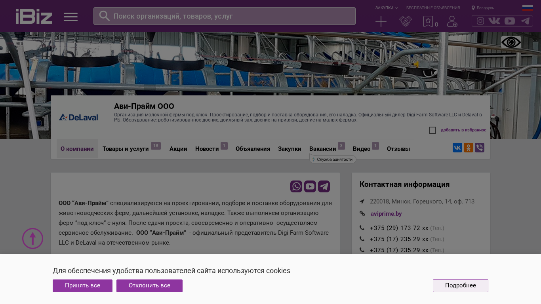Image resolution: width=541 pixels, height=304 pixels.
Task: Switch language via the Russian flag
Action: pos(528,8)
